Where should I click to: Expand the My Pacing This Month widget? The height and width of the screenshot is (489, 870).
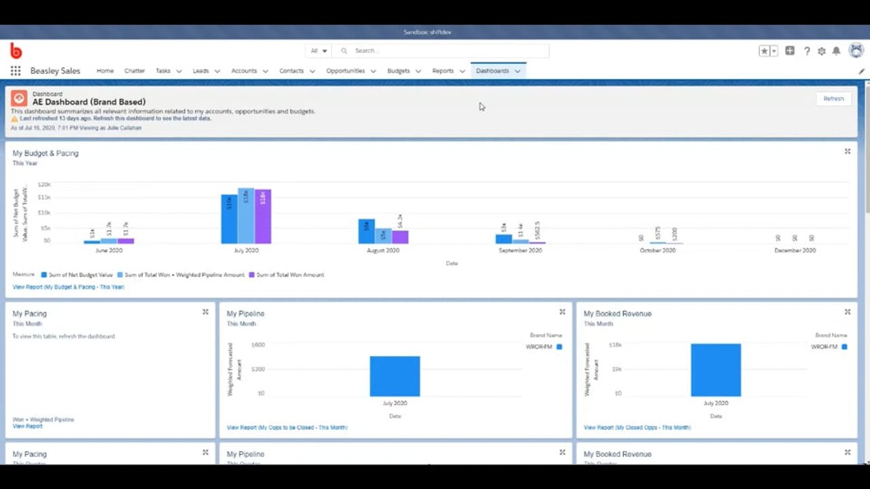[205, 312]
